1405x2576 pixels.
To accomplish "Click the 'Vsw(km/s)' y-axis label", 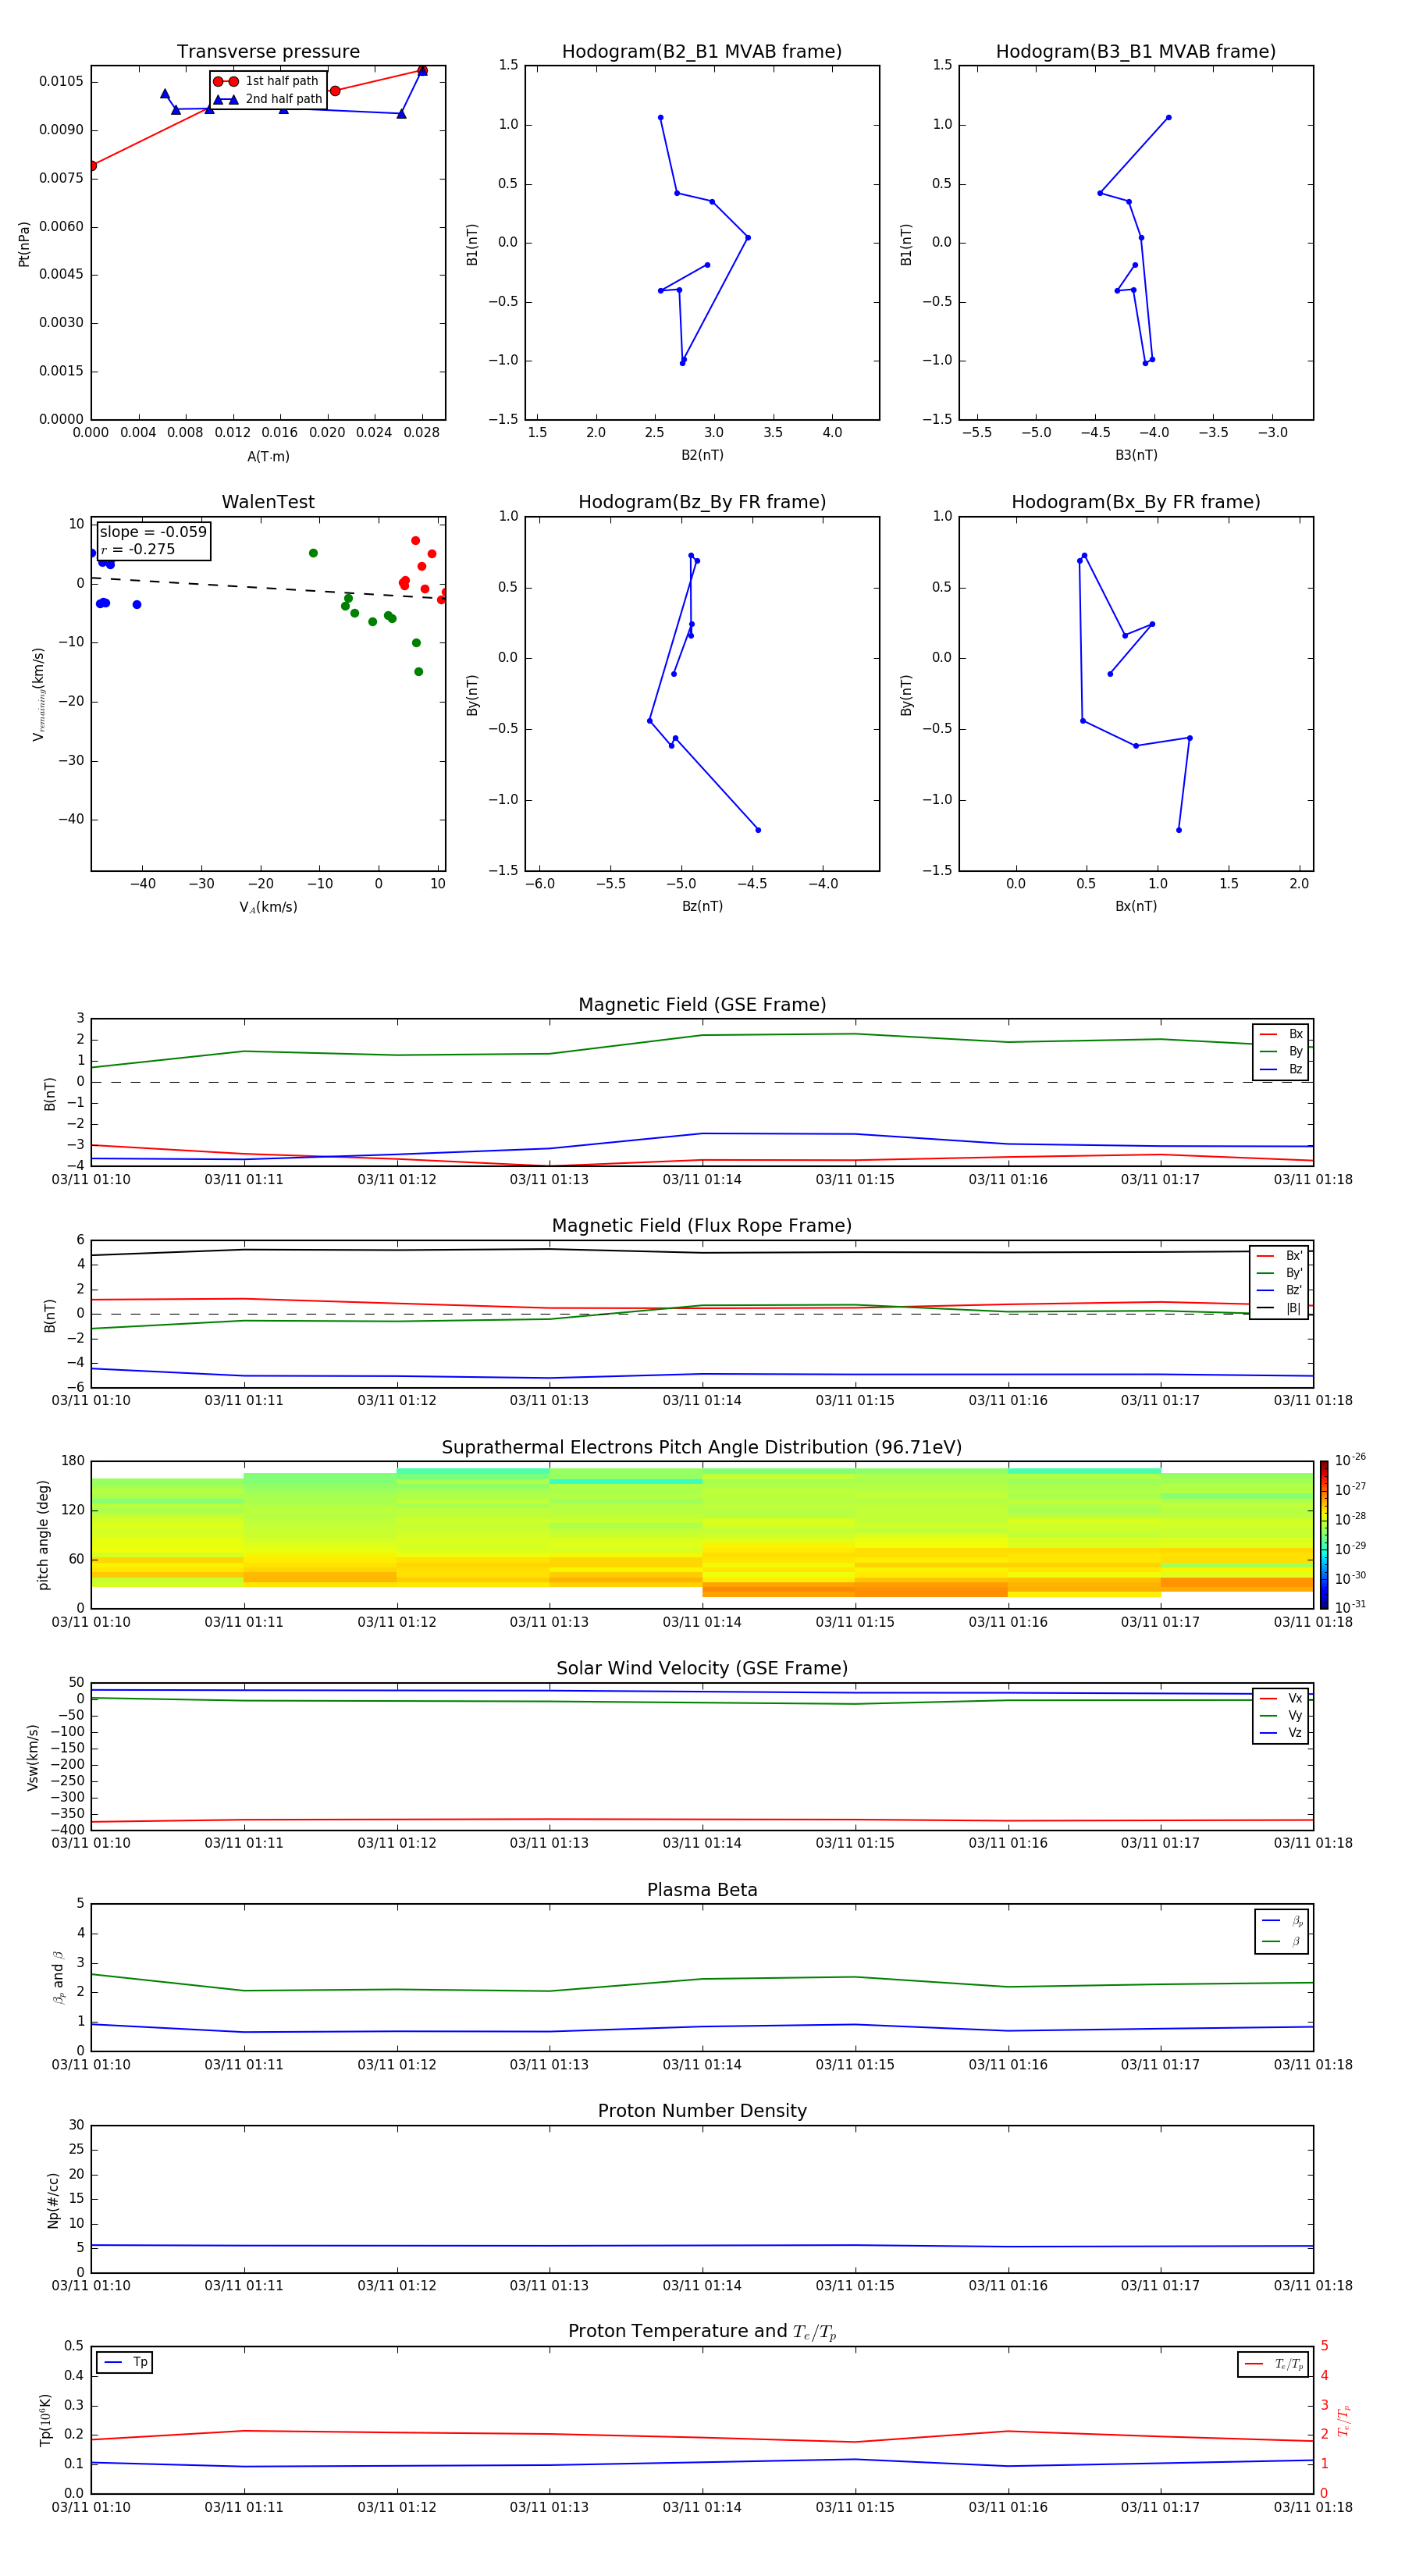I will 33,1757.
